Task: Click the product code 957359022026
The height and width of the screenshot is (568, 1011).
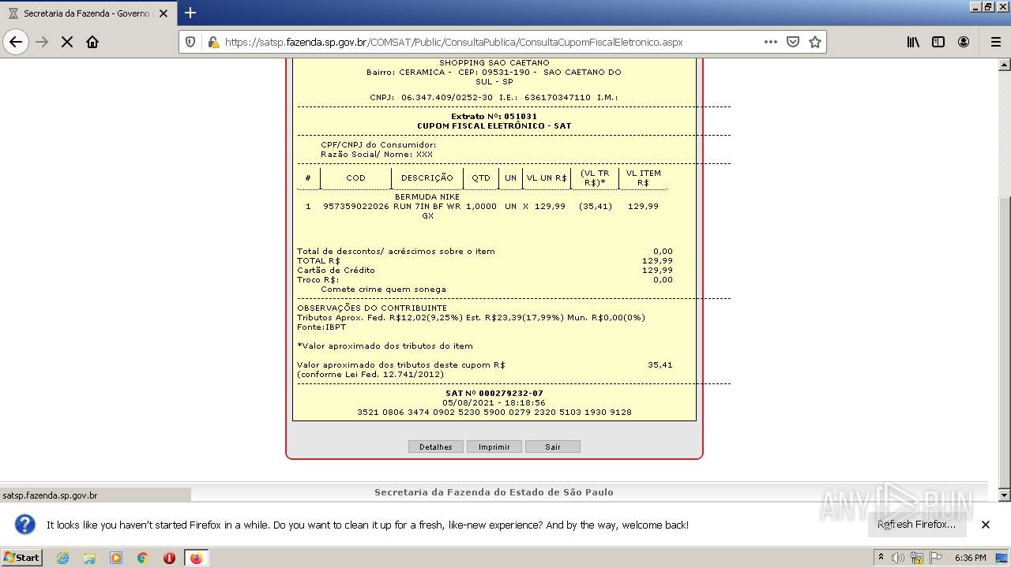Action: click(356, 206)
